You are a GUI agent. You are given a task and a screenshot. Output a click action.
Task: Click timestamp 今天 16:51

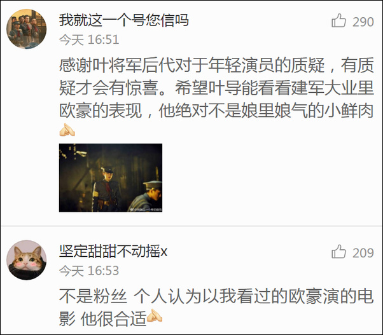click(x=89, y=40)
